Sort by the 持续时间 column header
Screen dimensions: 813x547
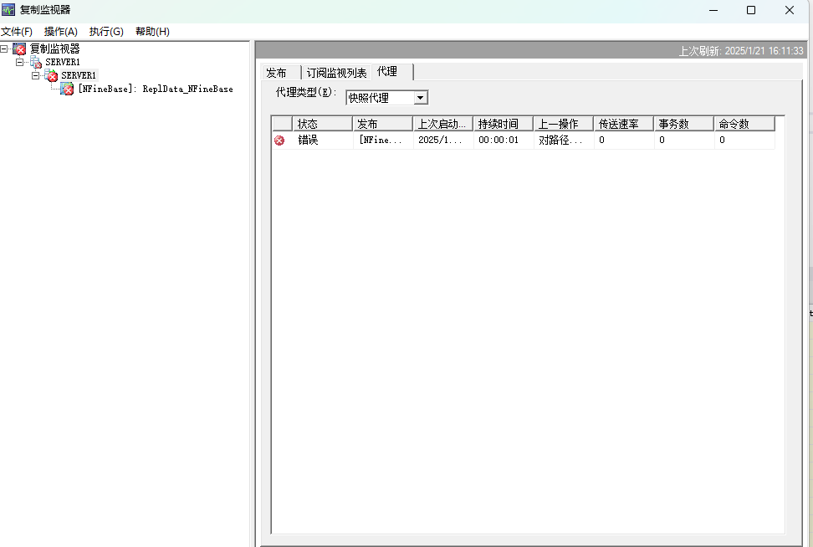coord(503,124)
